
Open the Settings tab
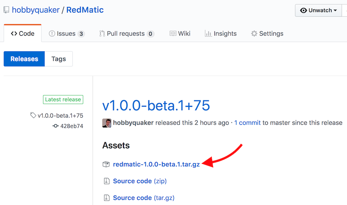pos(267,33)
